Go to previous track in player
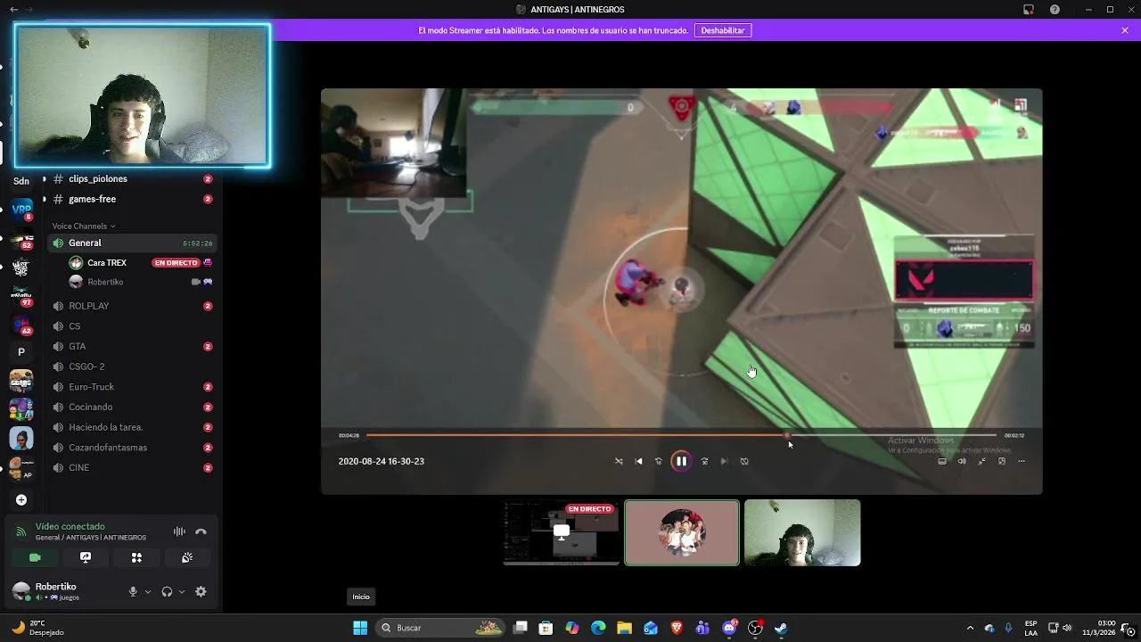The height and width of the screenshot is (642, 1141). (x=638, y=461)
